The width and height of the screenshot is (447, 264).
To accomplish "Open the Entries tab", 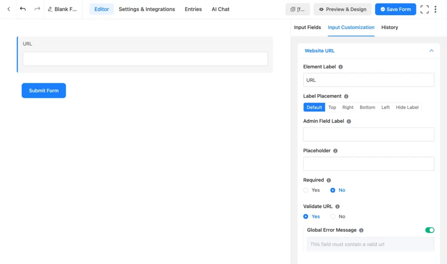I will pyautogui.click(x=193, y=9).
